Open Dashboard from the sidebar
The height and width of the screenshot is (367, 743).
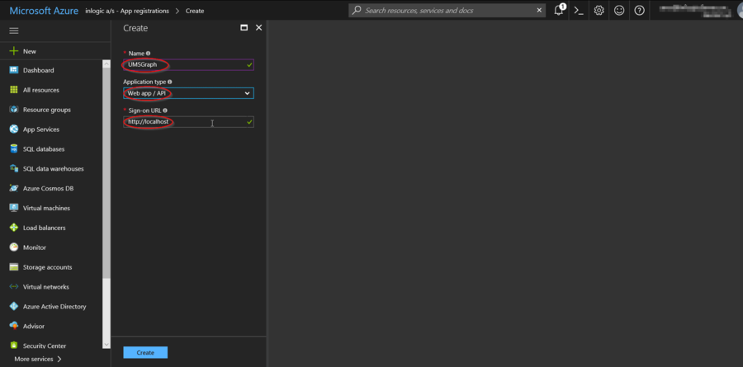(x=38, y=70)
